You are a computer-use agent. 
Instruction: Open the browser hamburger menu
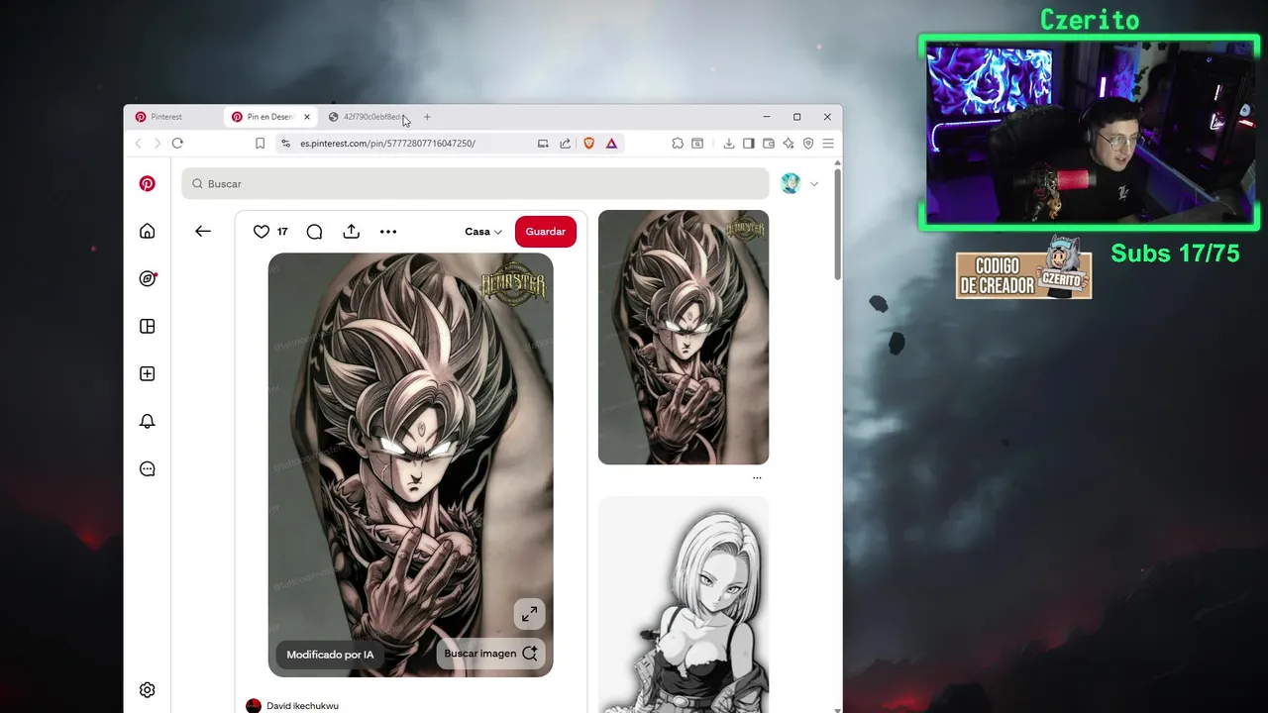point(828,144)
